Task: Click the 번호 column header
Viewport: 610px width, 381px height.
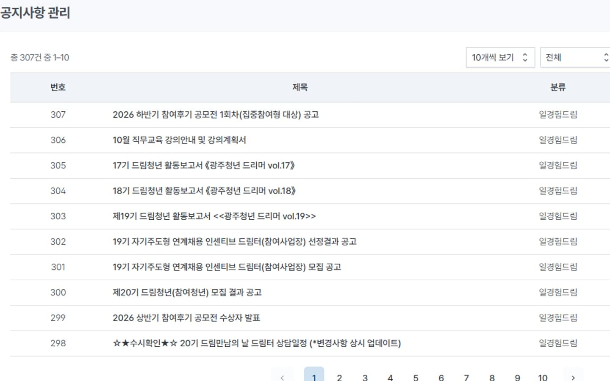Action: (x=58, y=87)
